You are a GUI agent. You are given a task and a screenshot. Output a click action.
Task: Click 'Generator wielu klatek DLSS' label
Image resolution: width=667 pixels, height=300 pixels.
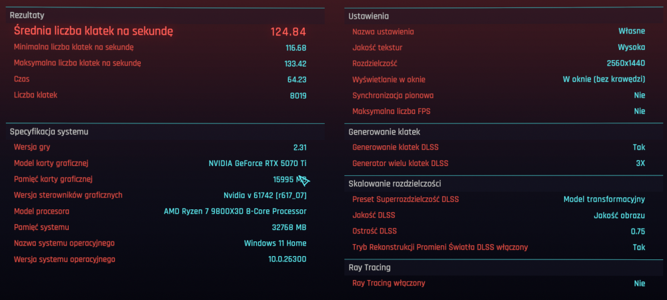tap(400, 163)
